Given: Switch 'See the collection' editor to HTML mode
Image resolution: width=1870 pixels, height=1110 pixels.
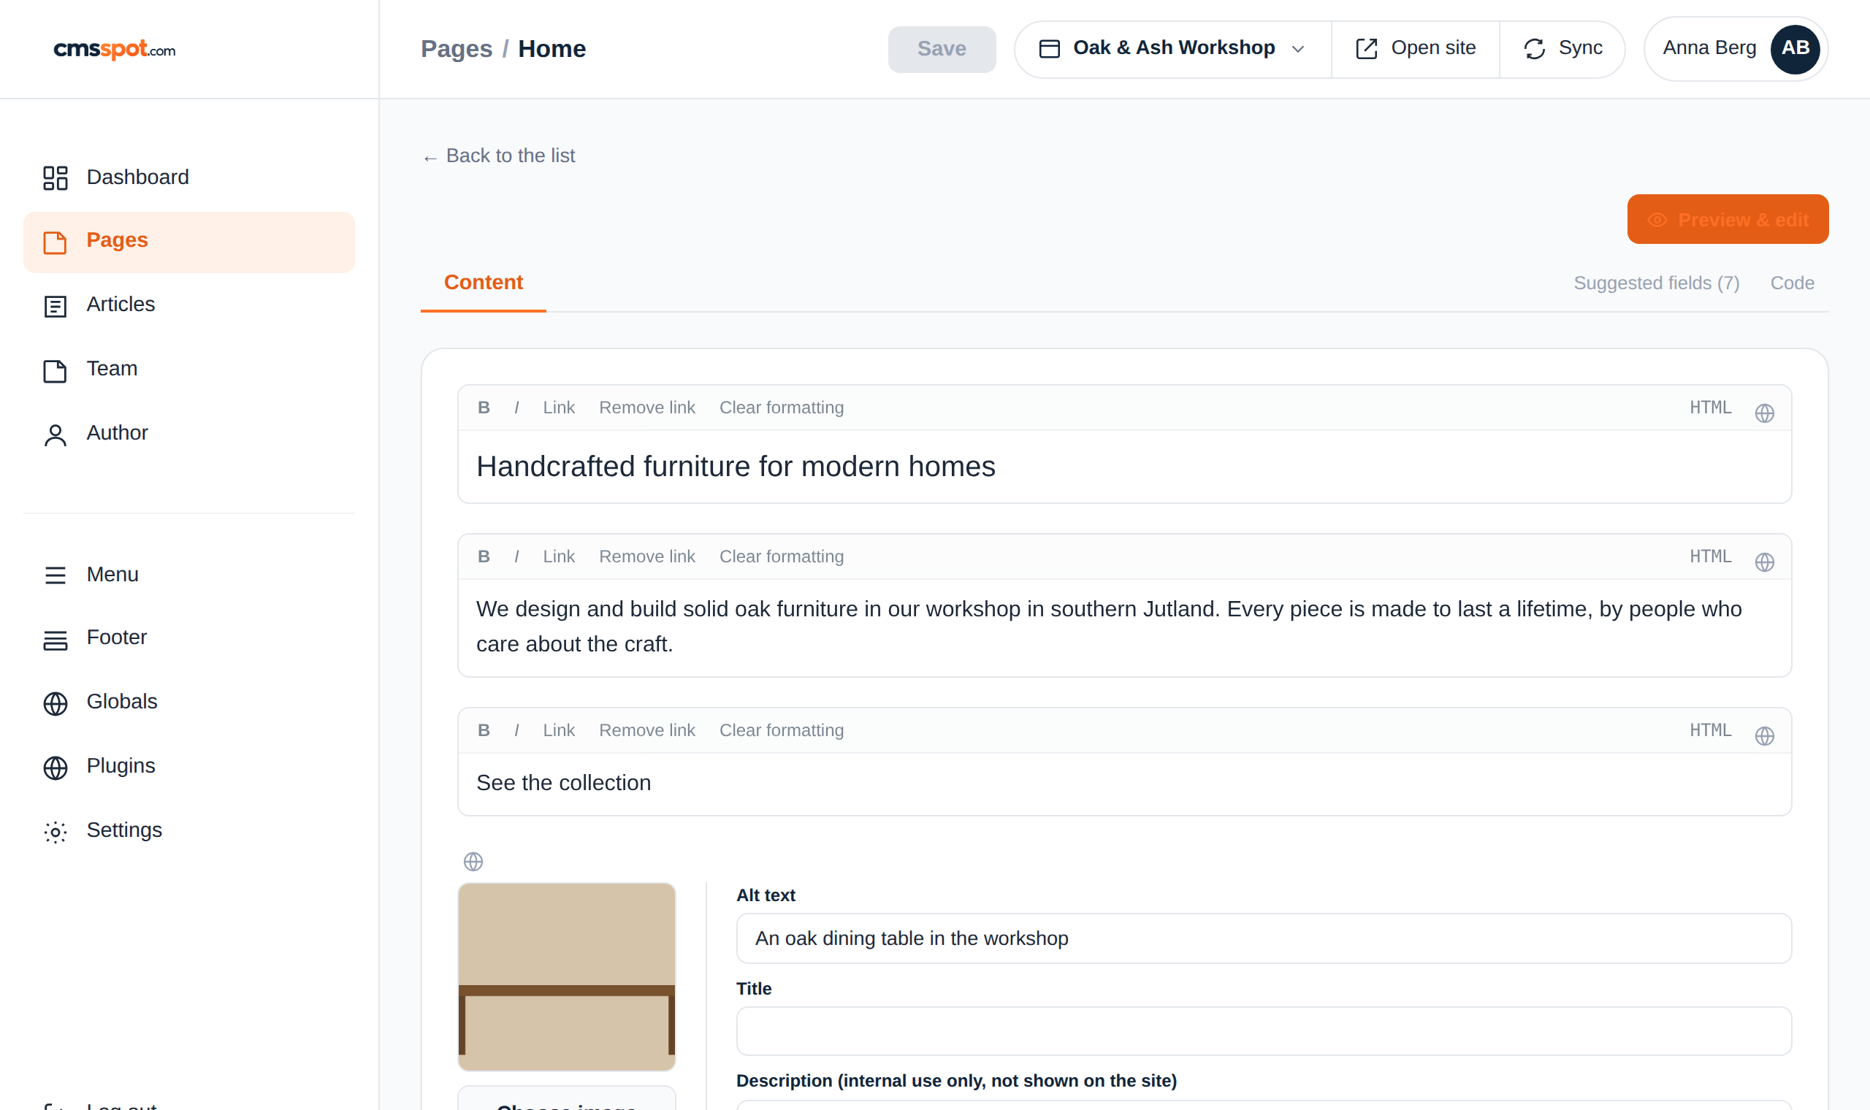Looking at the screenshot, I should (1710, 730).
